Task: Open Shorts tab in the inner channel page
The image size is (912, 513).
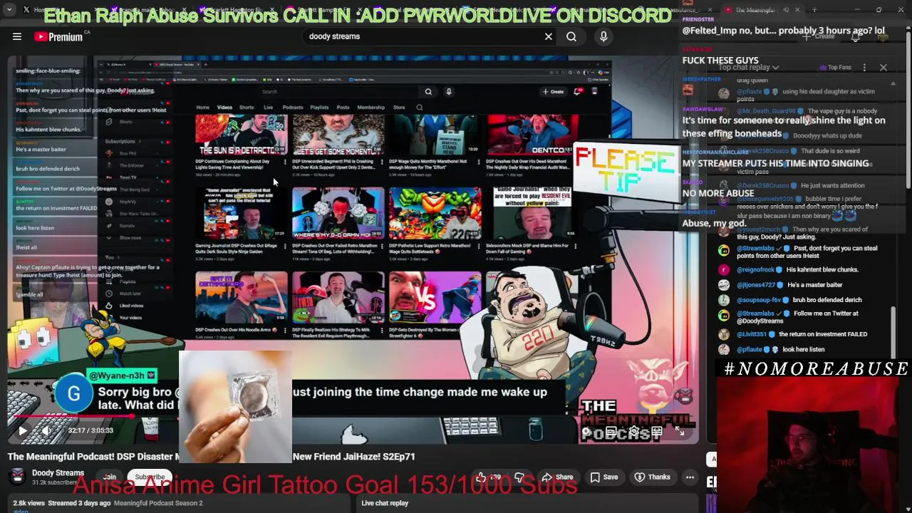Action: 247,108
